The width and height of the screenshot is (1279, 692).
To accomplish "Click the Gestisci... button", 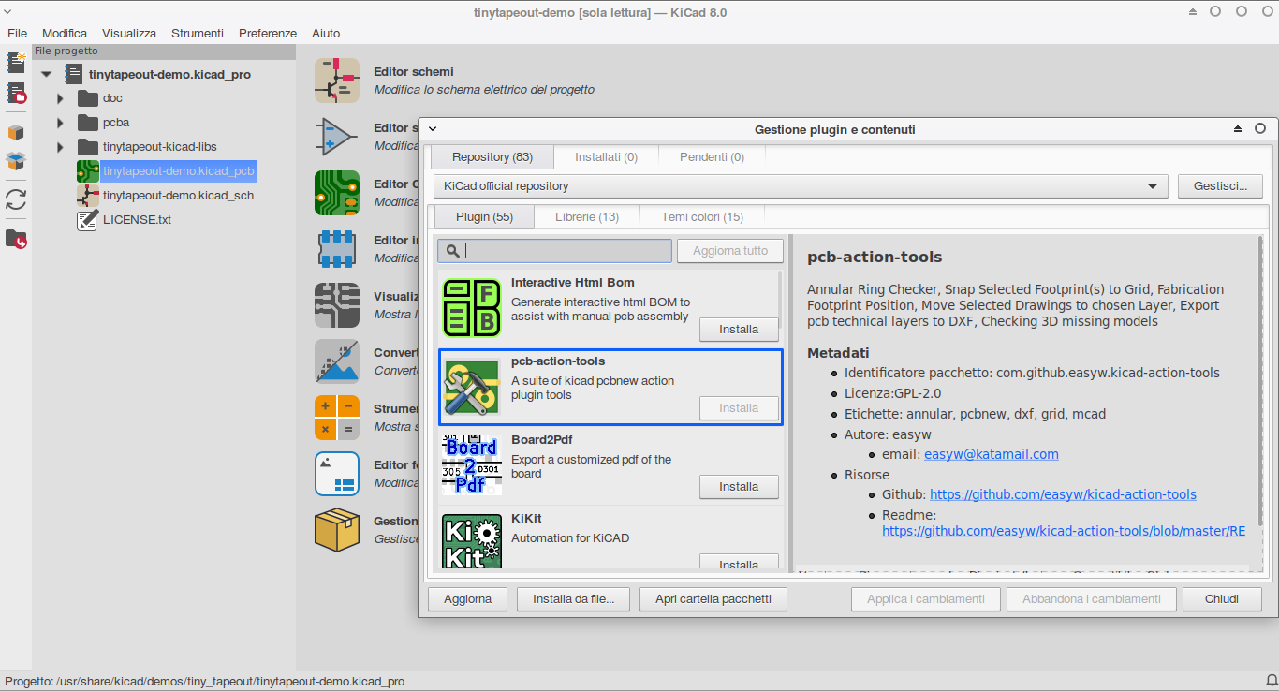I will [1220, 186].
